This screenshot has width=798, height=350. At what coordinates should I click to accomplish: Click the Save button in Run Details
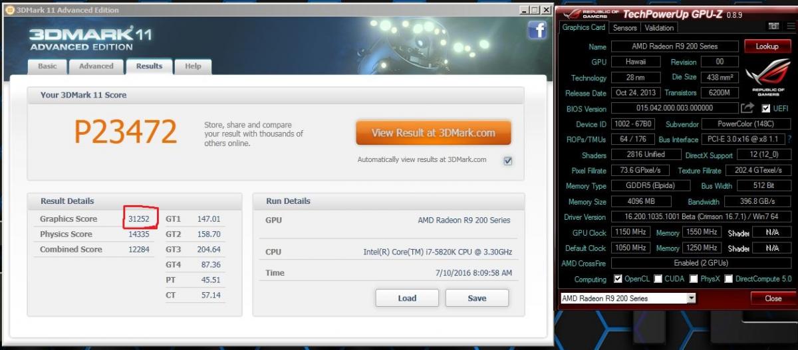[x=477, y=298]
